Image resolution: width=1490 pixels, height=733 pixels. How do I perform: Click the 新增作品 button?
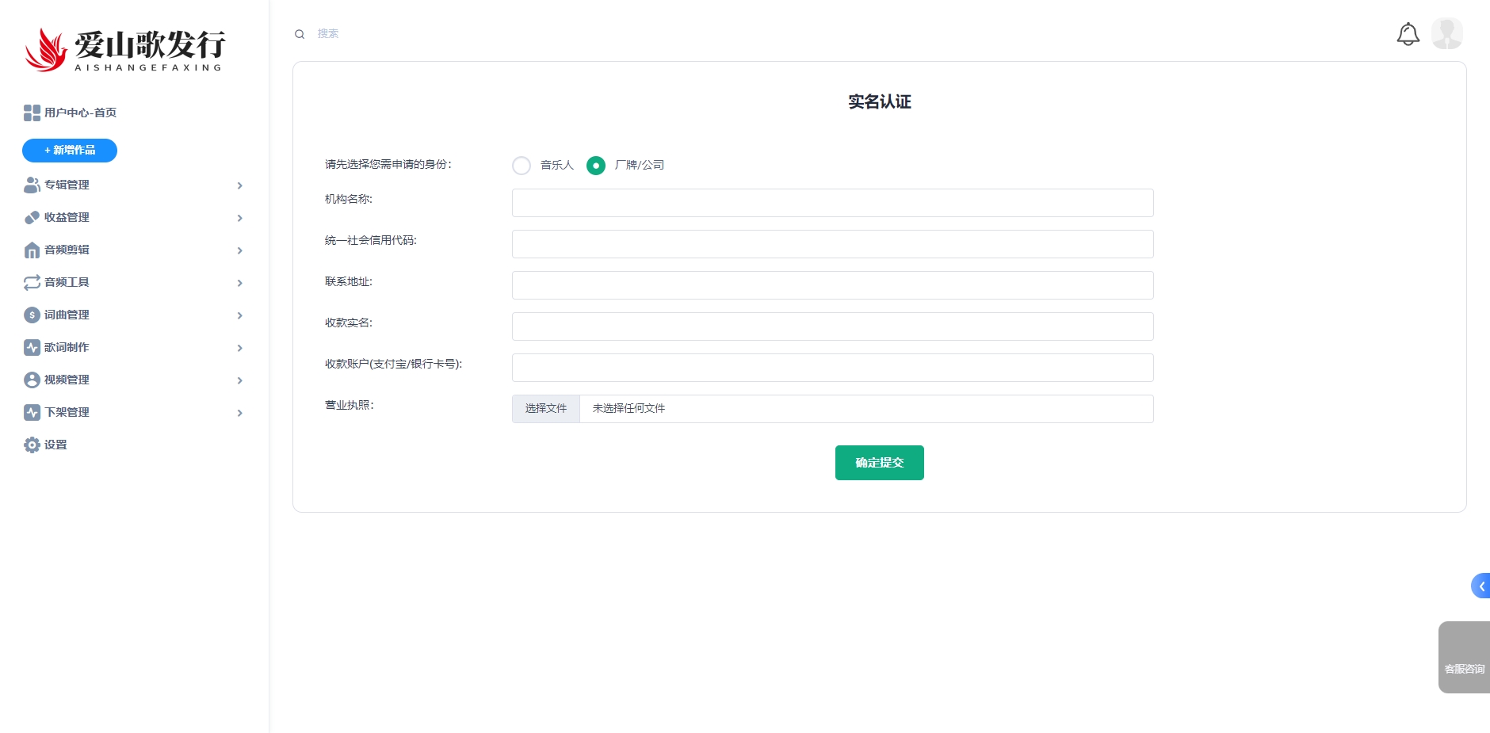(70, 151)
